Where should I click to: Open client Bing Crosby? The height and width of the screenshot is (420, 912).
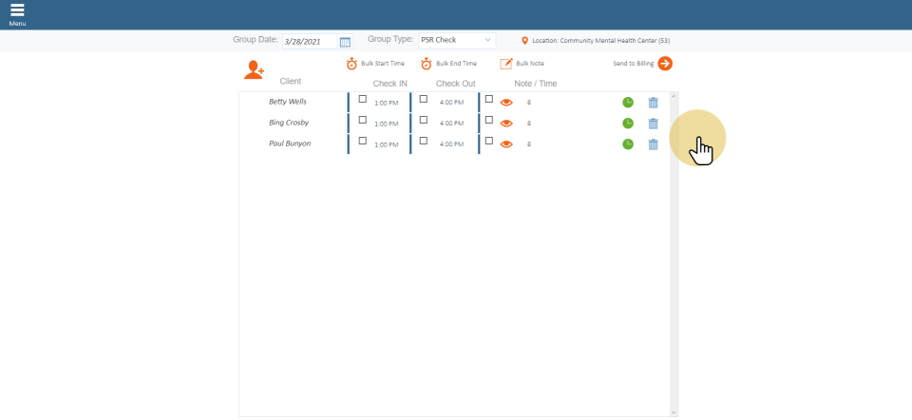point(289,123)
